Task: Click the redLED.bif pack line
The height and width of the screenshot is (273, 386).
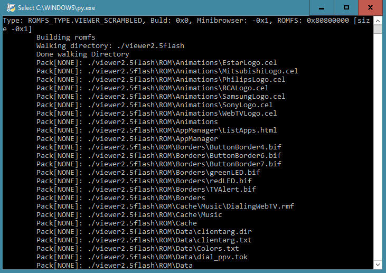Action: pyautogui.click(x=144, y=181)
